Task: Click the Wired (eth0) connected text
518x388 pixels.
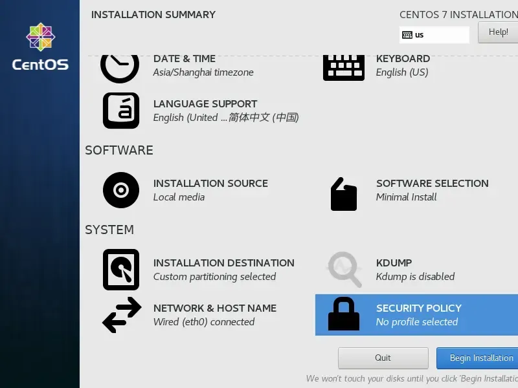Action: [x=204, y=321]
